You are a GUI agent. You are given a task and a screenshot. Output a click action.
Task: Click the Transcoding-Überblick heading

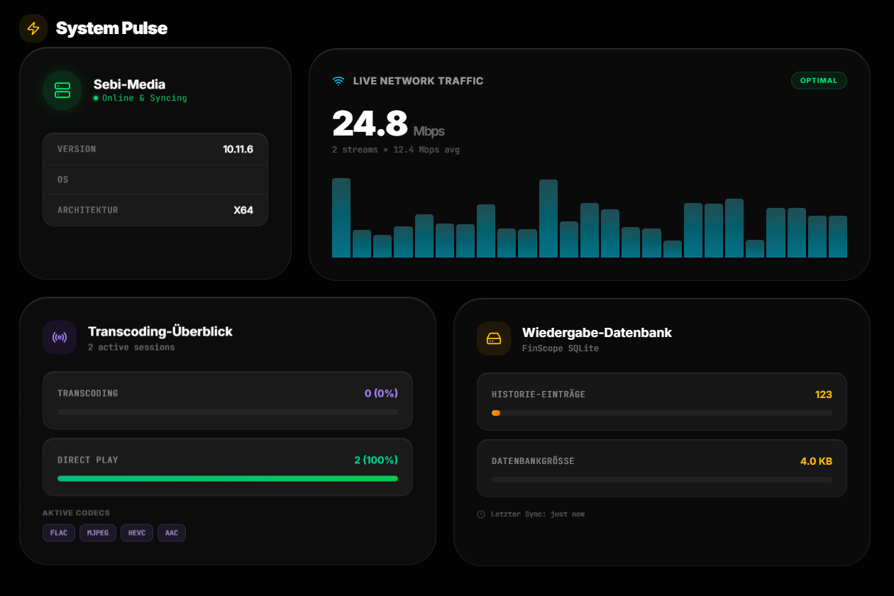160,331
